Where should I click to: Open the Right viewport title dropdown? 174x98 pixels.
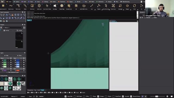31,20
